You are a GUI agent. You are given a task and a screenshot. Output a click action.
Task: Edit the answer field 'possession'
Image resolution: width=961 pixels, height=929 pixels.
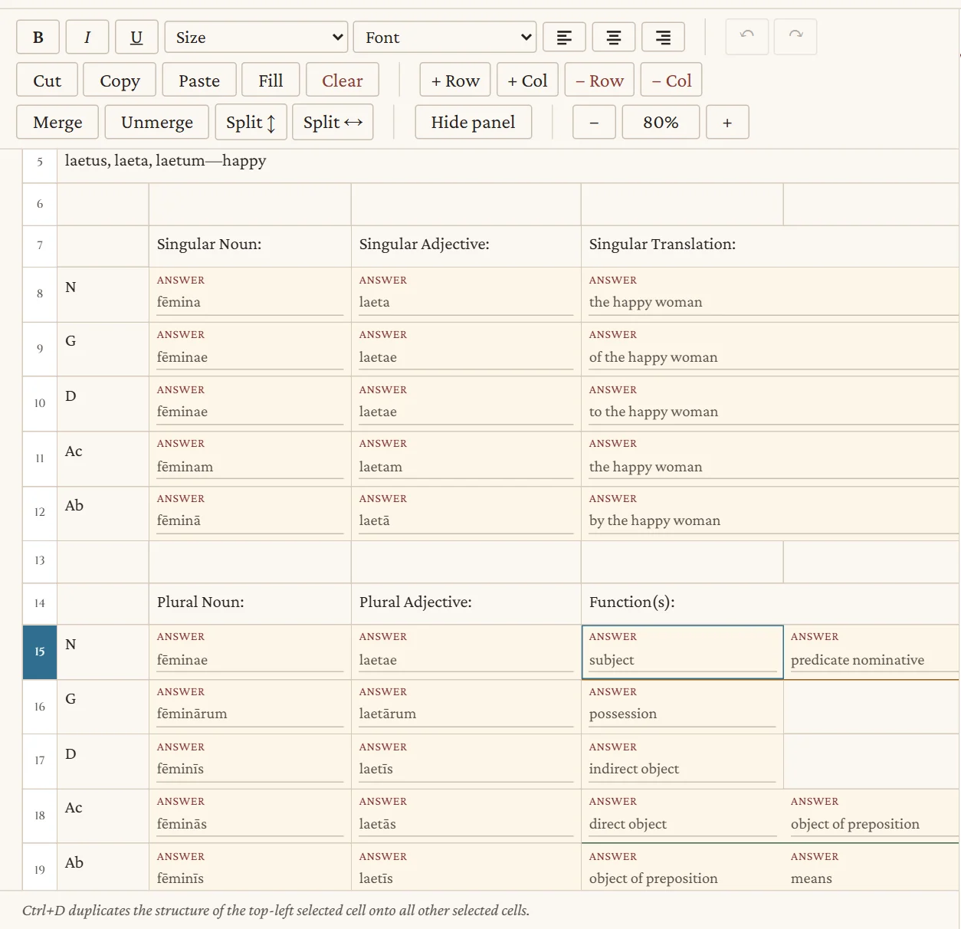[682, 714]
